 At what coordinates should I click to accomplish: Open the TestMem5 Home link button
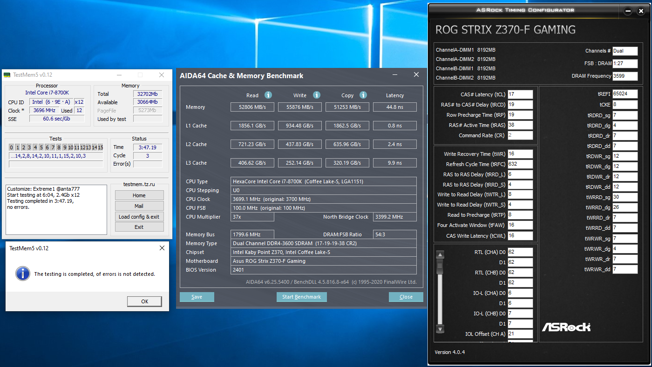(139, 195)
